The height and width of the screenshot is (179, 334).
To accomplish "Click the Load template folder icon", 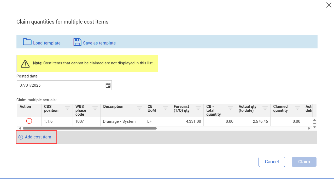I will (27, 42).
